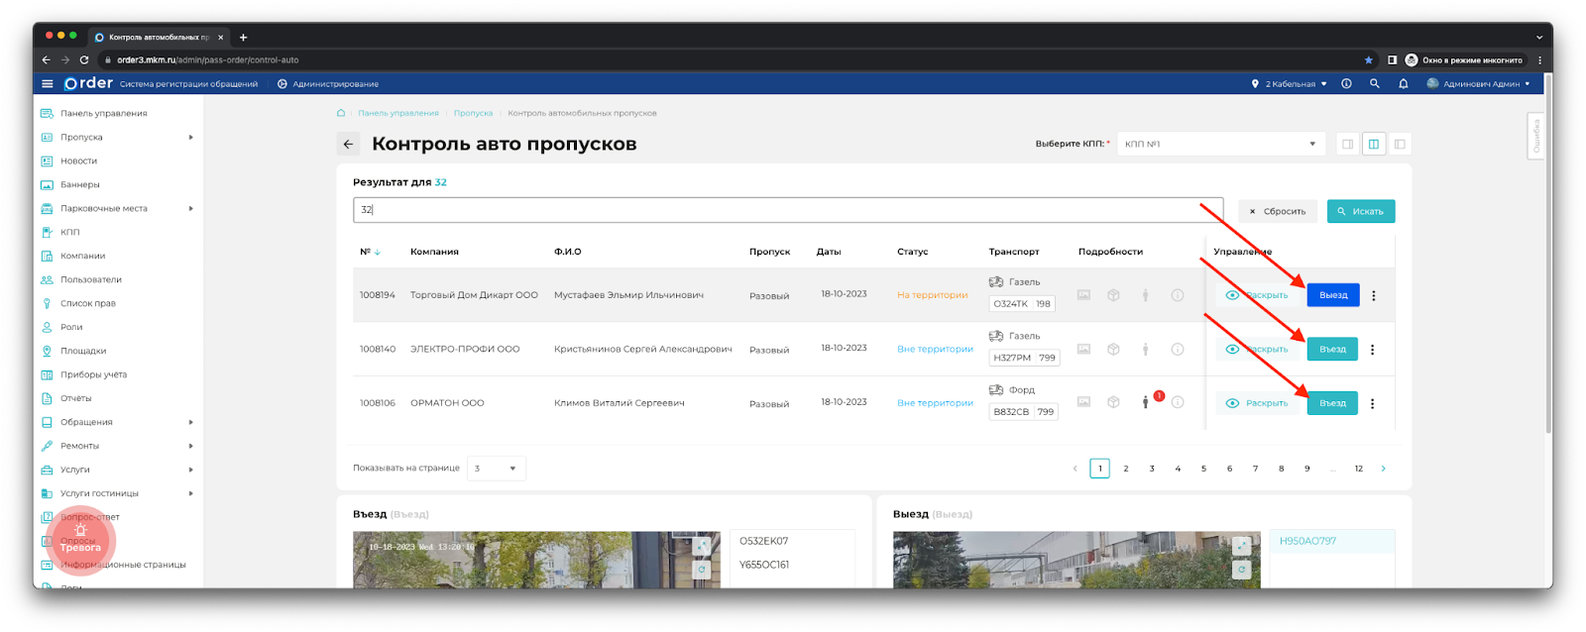Viewport: 1586px width, 632px height.
Task: Click the Искать search button
Action: coord(1360,211)
